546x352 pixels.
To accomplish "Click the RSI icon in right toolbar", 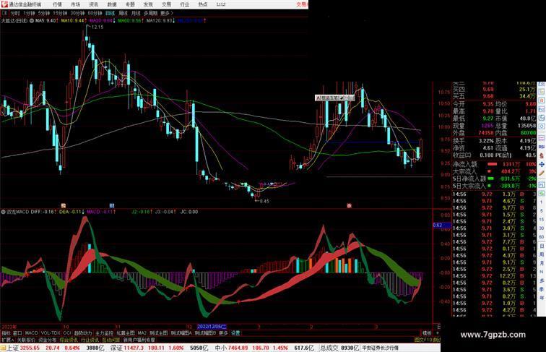I will click(542, 147).
